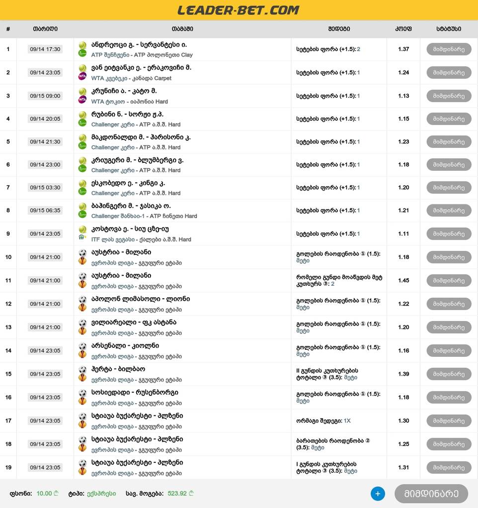Click match name მაკდონალდი მ. - ჰარისონი კ.
Image resolution: width=478 pixels, height=508 pixels.
click(141, 137)
